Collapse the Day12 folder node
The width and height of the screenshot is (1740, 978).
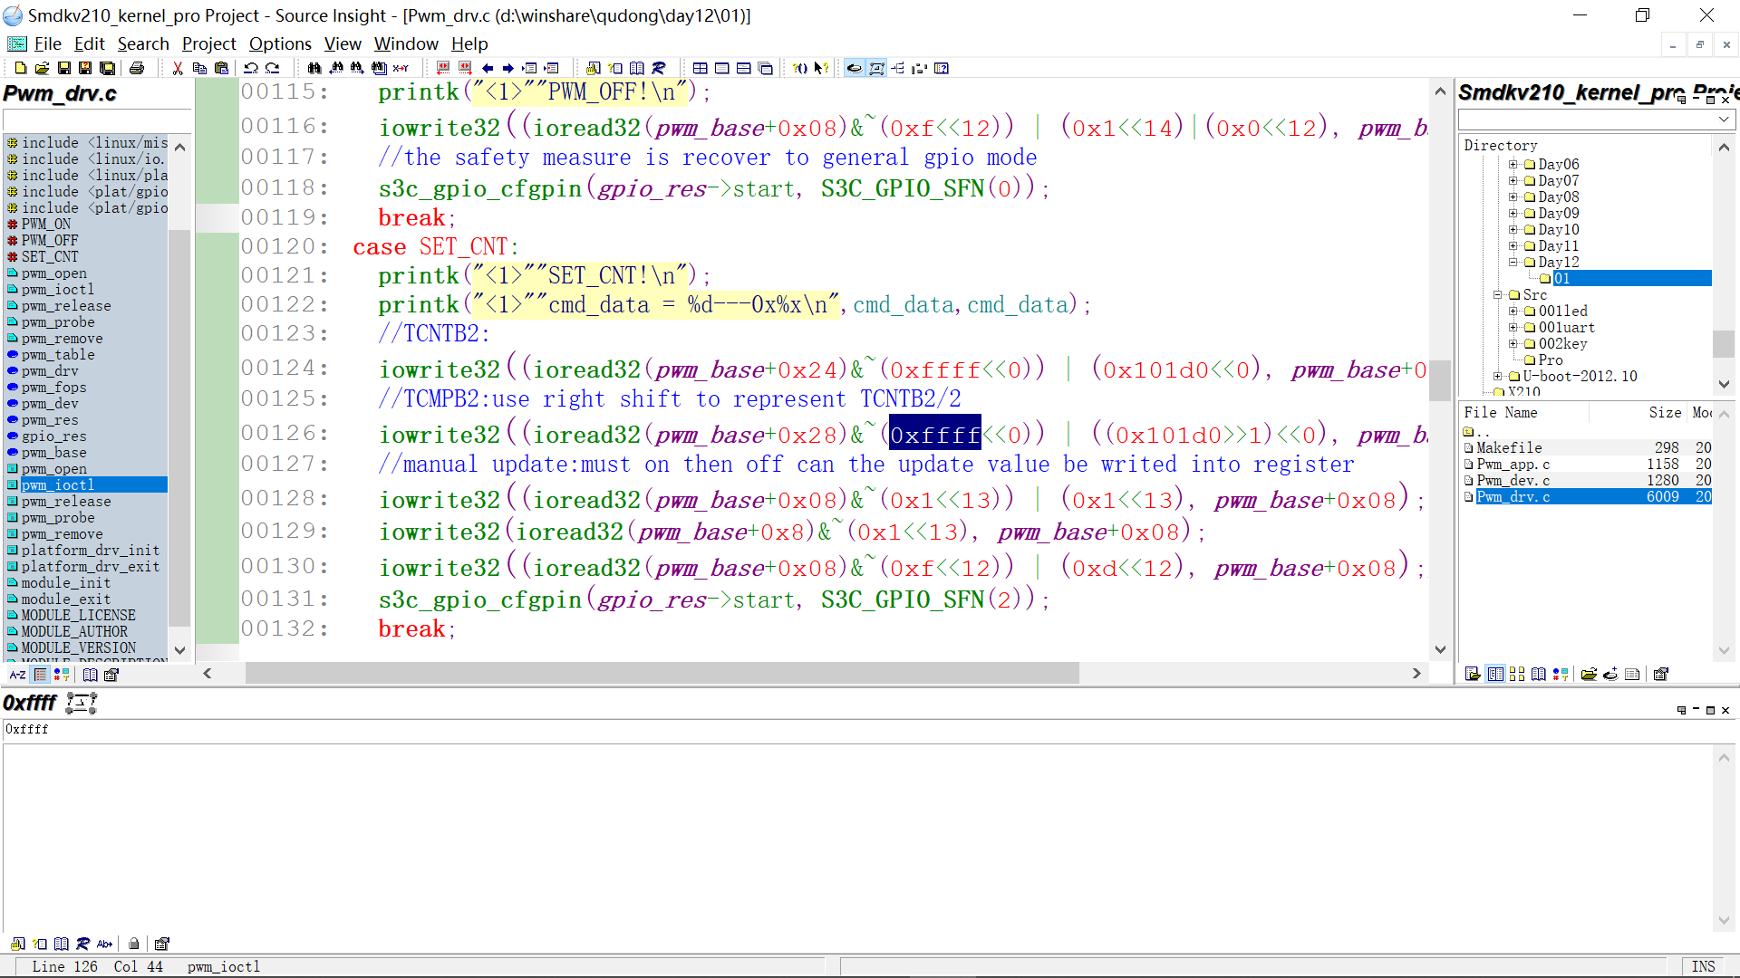coord(1513,262)
